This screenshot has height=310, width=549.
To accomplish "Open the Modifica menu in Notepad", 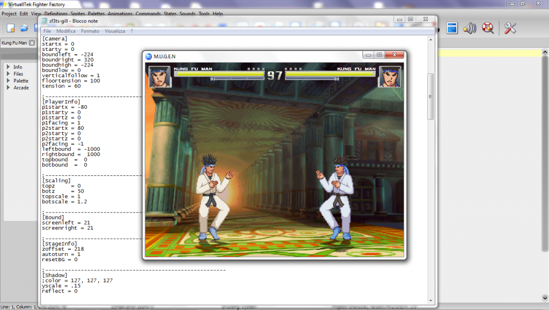I will click(x=66, y=31).
